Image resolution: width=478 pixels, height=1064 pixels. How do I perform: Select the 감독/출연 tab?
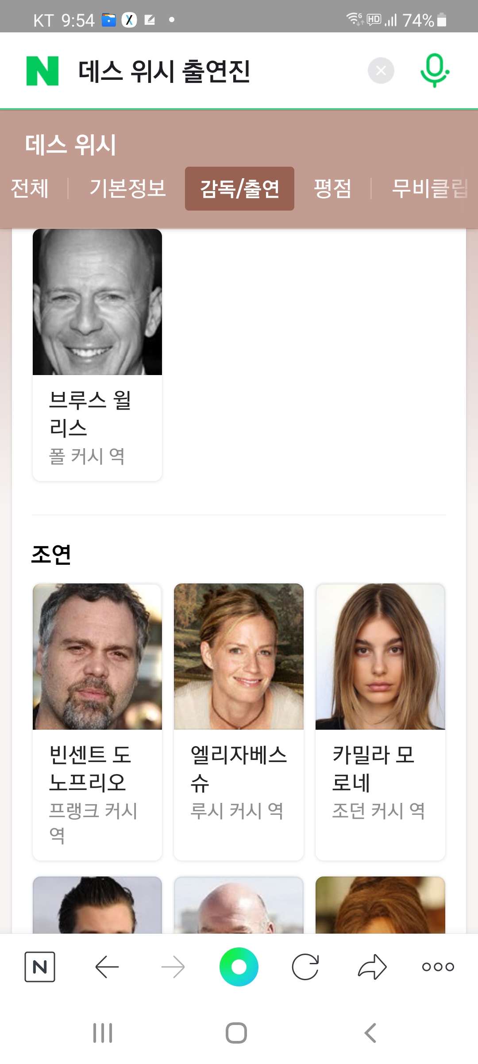[239, 188]
